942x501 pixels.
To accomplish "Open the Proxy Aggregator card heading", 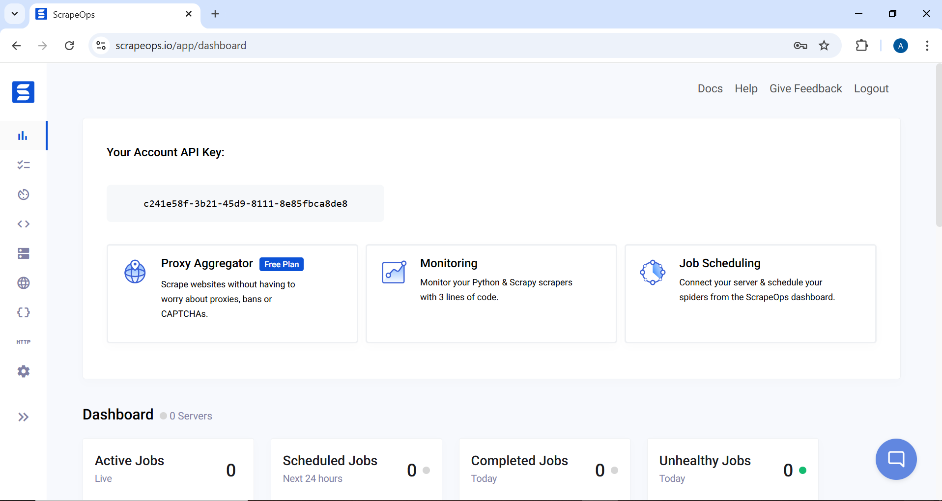I will tap(207, 264).
